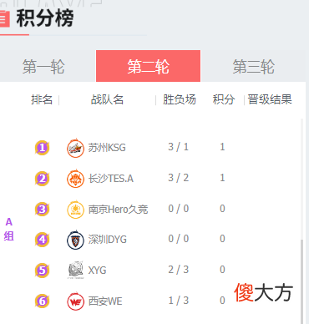Viewport: 309px width, 324px height.
Task: Click the red icon beside 积分榜 title
Action: (5, 19)
